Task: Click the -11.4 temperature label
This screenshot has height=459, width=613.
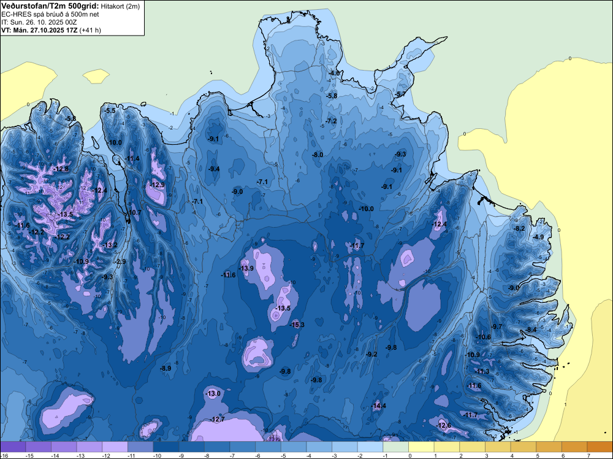Action: (x=132, y=158)
